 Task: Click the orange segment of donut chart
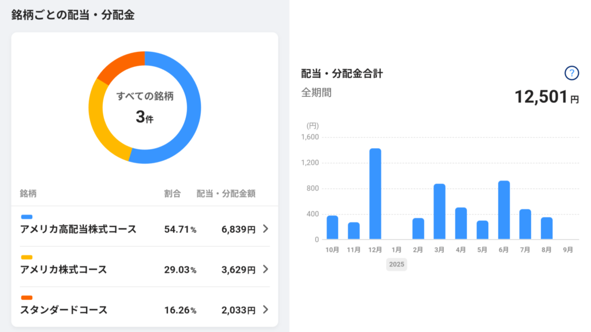click(x=119, y=66)
